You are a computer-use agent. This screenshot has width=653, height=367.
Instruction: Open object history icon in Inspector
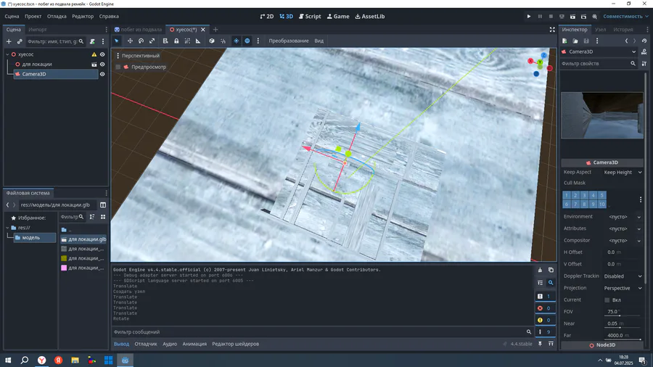pos(644,41)
